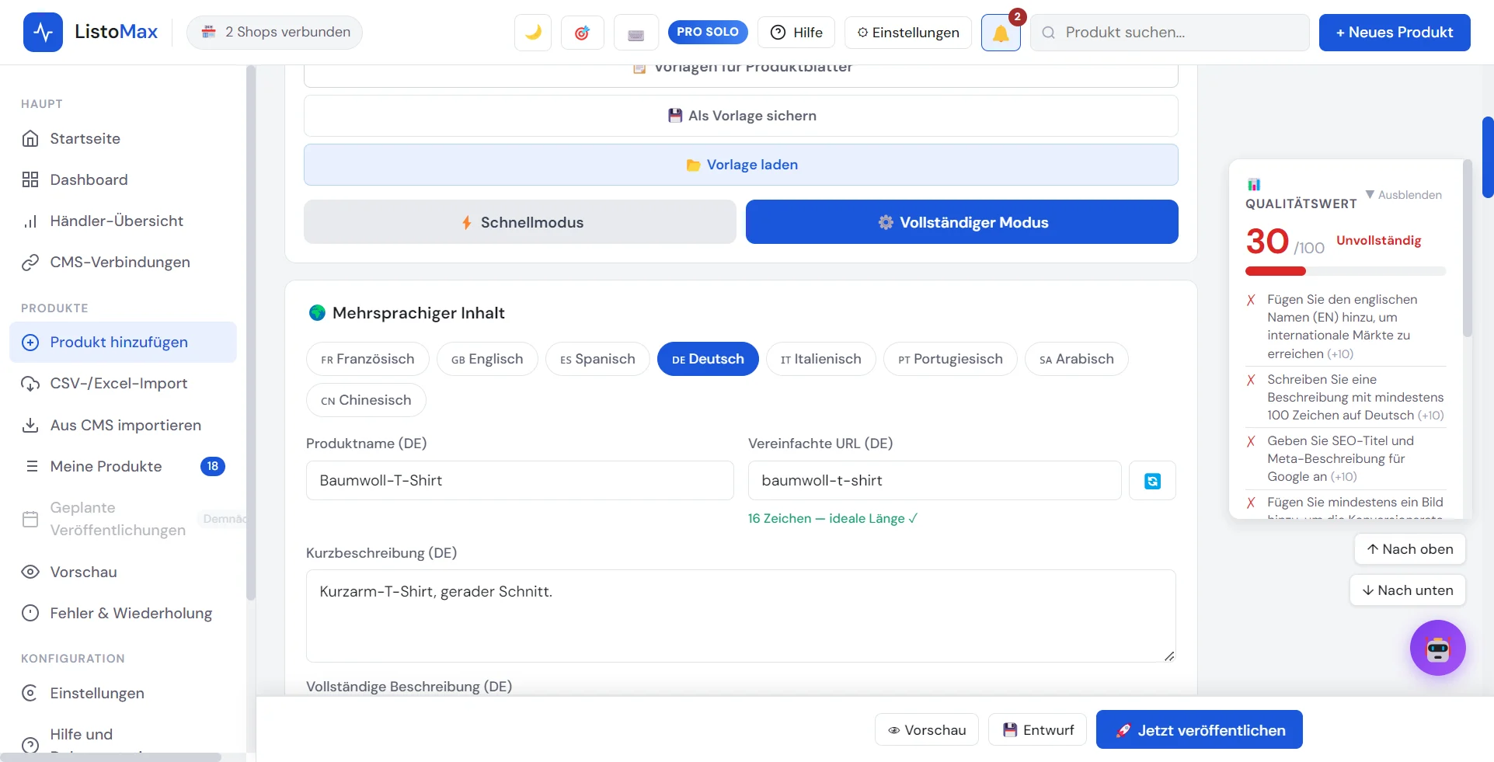Click Vorlage laden button
Screen dimensions: 1494x762
pos(741,165)
